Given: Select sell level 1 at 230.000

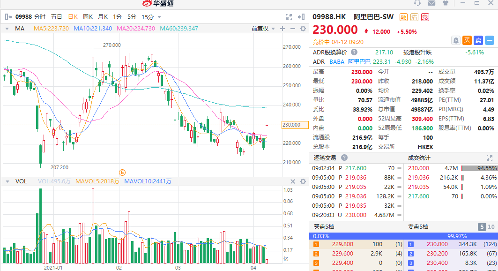Looking at the screenshot, I should point(452,244).
